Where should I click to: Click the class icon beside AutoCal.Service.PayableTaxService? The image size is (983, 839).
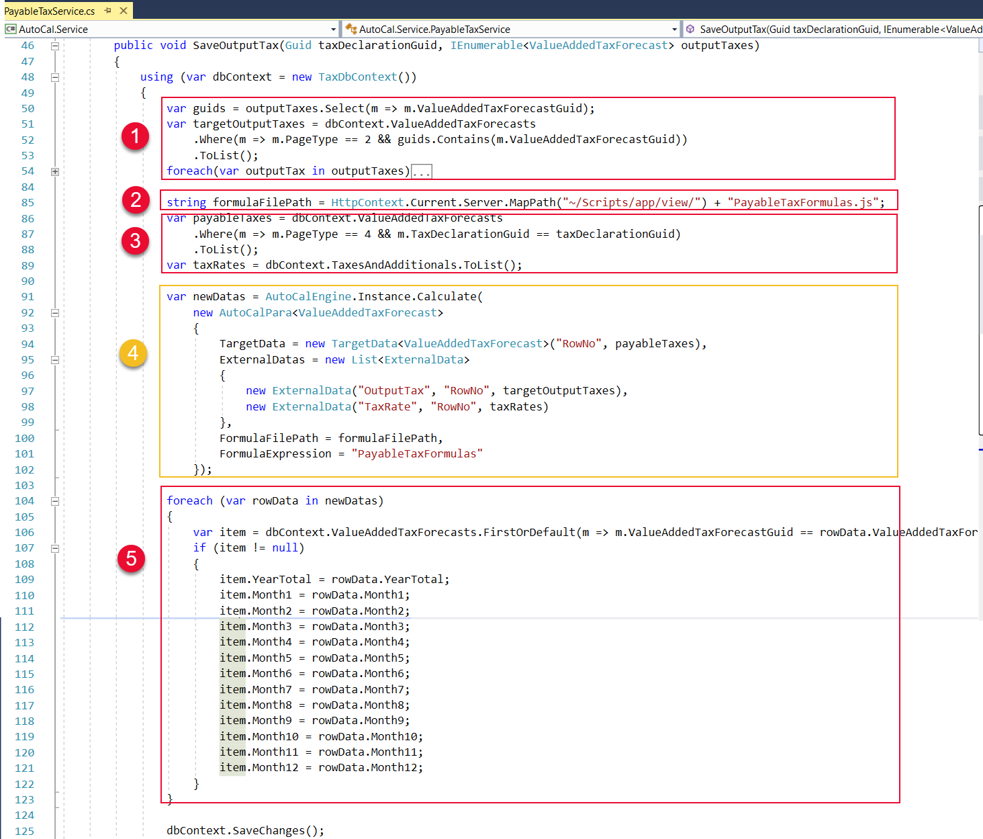(x=350, y=29)
